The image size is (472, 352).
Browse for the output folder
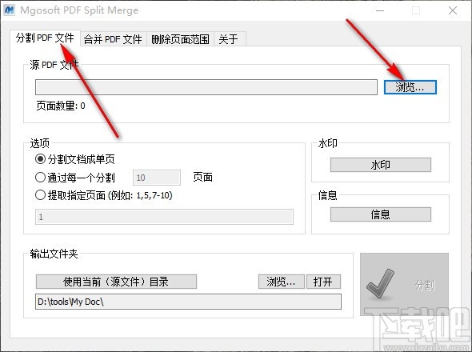point(281,282)
